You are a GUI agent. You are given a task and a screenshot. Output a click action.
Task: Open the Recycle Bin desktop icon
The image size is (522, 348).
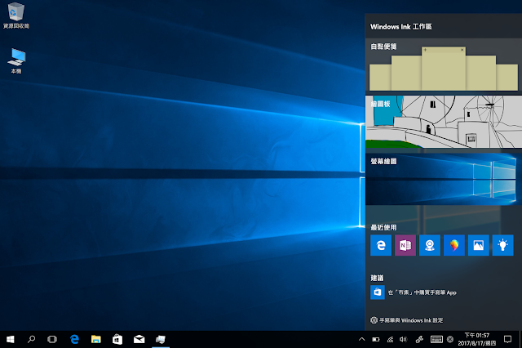coord(16,16)
